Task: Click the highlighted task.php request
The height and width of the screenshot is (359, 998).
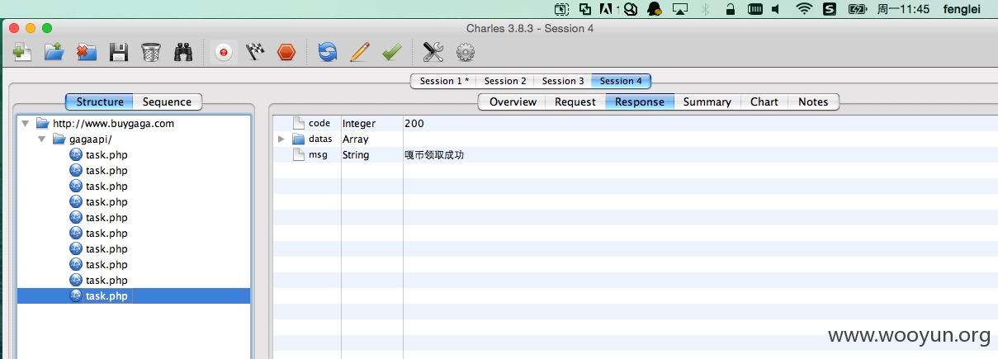Action: pyautogui.click(x=106, y=295)
